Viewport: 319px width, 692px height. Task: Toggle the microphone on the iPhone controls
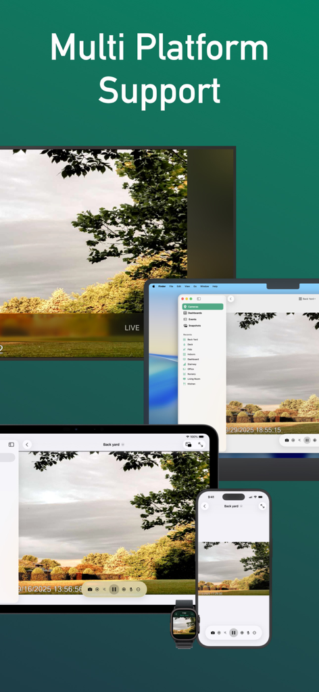click(x=248, y=633)
